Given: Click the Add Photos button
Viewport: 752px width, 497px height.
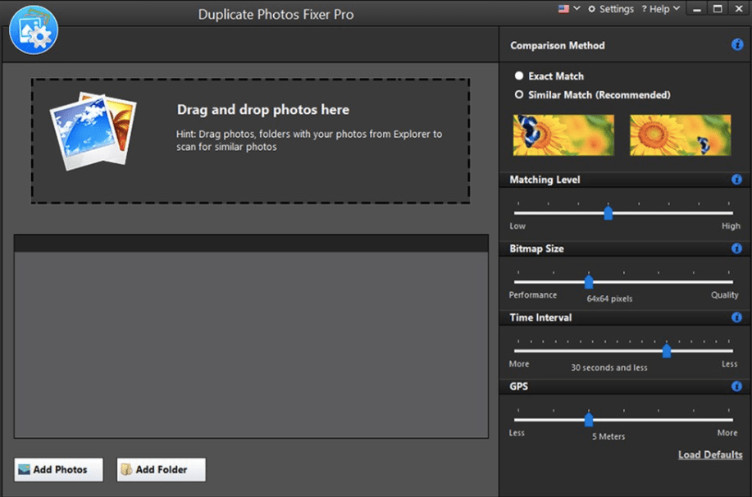Looking at the screenshot, I should 58,470.
